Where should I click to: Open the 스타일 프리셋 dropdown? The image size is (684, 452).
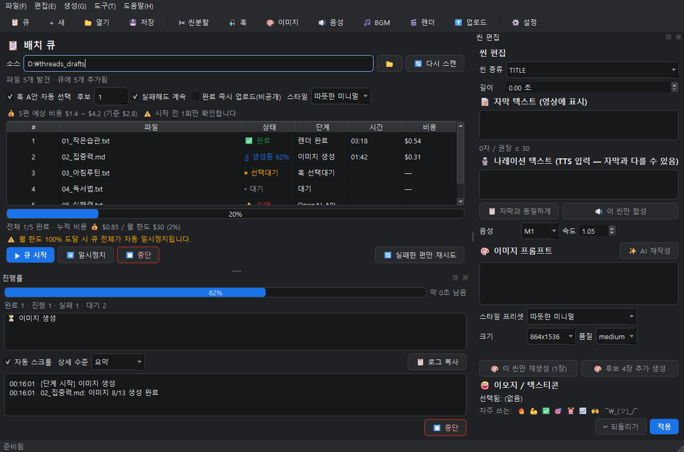click(581, 317)
